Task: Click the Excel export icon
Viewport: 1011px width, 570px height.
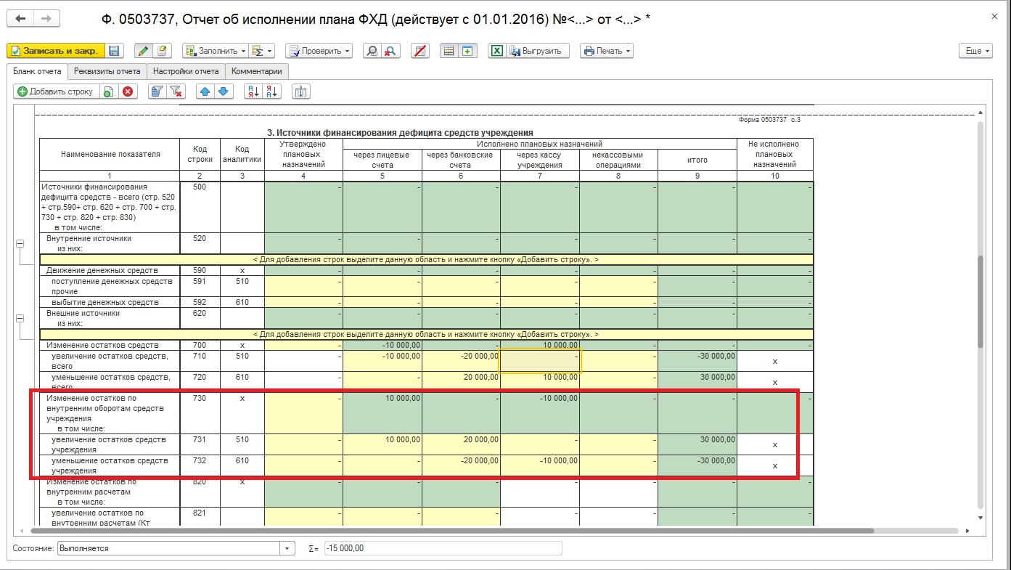Action: (x=497, y=51)
